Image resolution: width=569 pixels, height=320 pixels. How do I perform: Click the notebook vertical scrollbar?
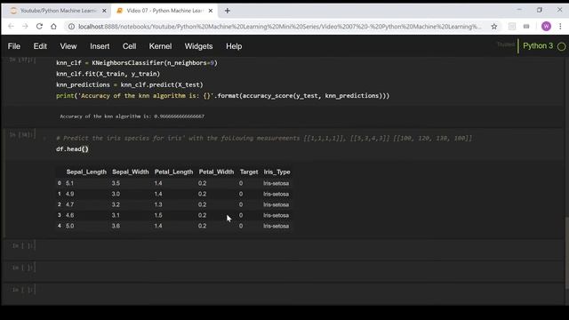pos(566,253)
